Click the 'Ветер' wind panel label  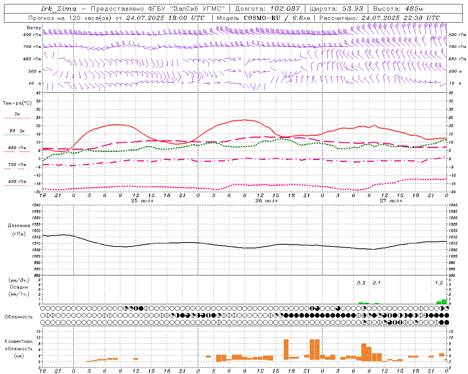[x=34, y=28]
